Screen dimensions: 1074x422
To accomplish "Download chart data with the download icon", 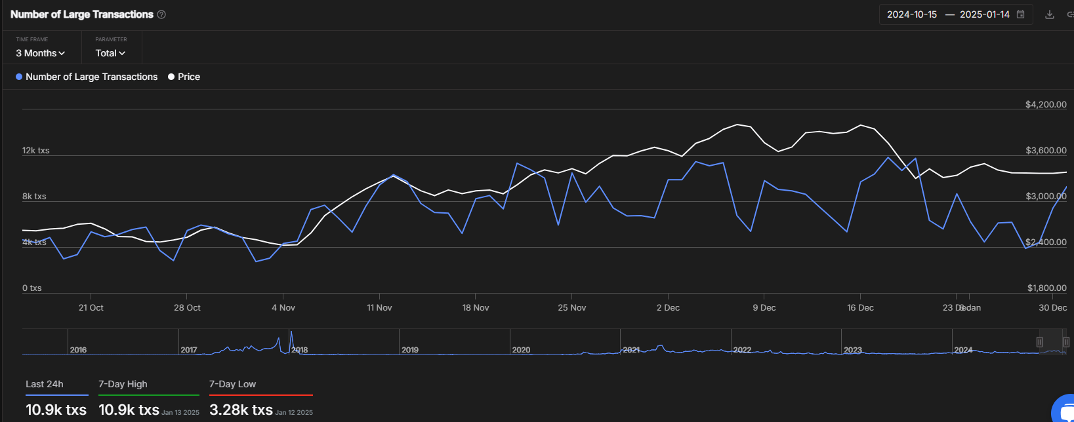I will coord(1050,14).
